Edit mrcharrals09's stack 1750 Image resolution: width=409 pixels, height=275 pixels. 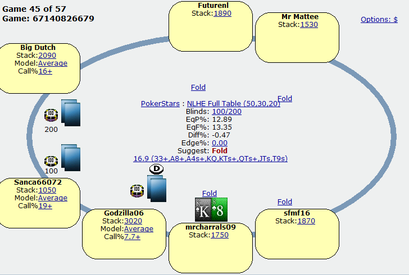(x=220, y=235)
